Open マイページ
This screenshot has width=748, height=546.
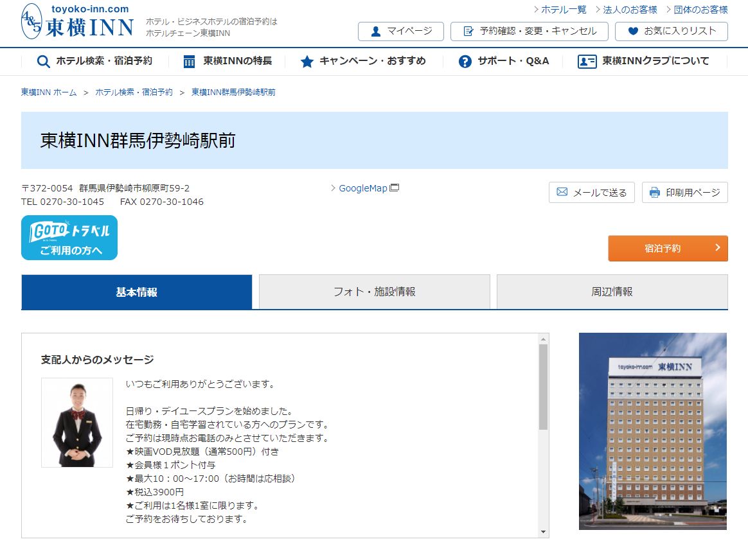[x=401, y=31]
